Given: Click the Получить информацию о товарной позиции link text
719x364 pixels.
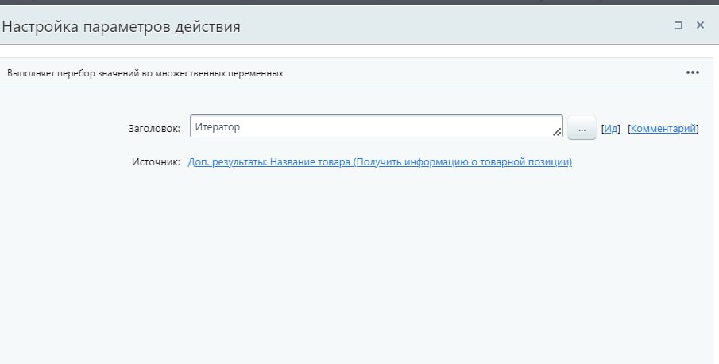Looking at the screenshot, I should [x=462, y=162].
